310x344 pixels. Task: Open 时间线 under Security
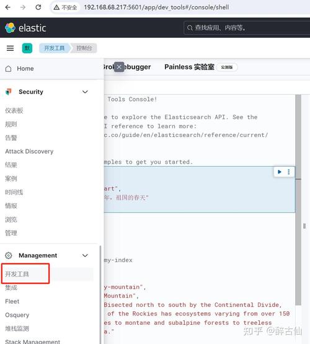14,192
